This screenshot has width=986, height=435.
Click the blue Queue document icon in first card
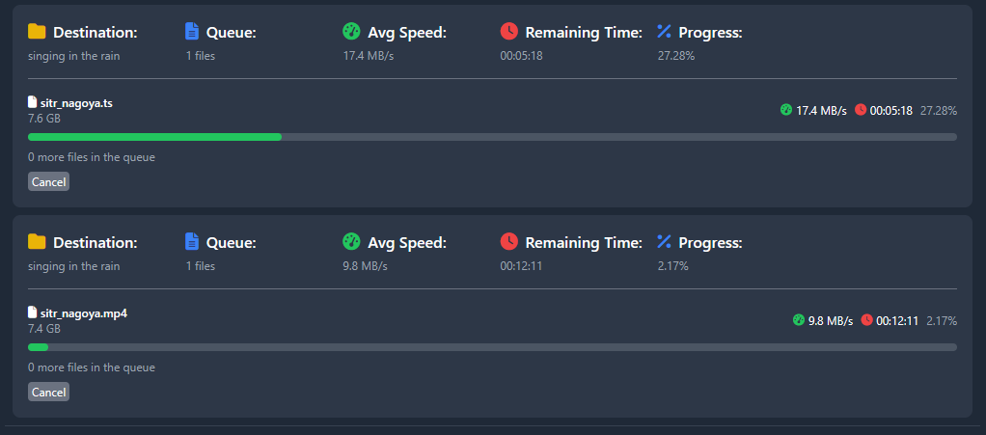192,32
